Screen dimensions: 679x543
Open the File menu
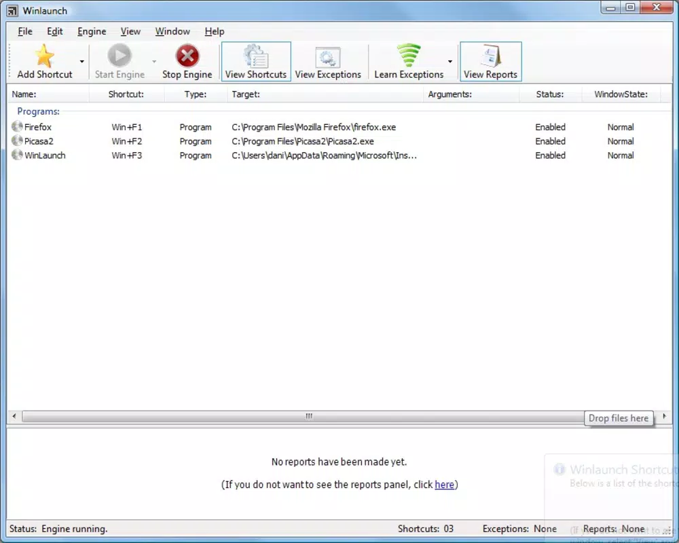coord(25,31)
